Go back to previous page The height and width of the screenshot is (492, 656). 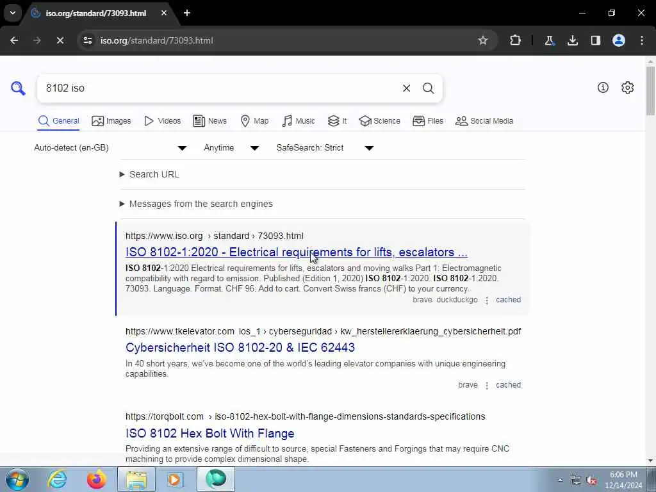click(x=14, y=40)
